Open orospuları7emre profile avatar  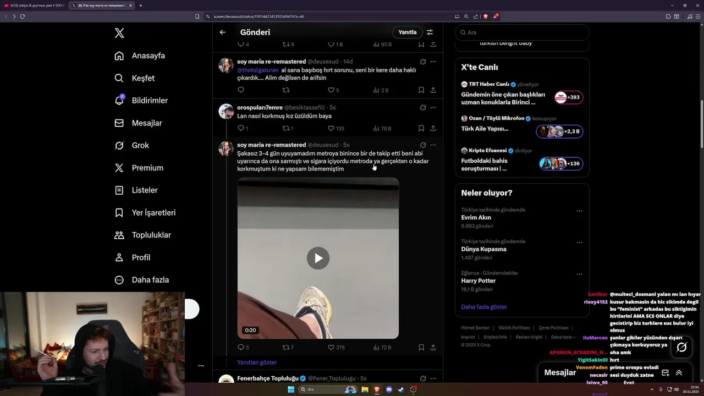[x=226, y=111]
